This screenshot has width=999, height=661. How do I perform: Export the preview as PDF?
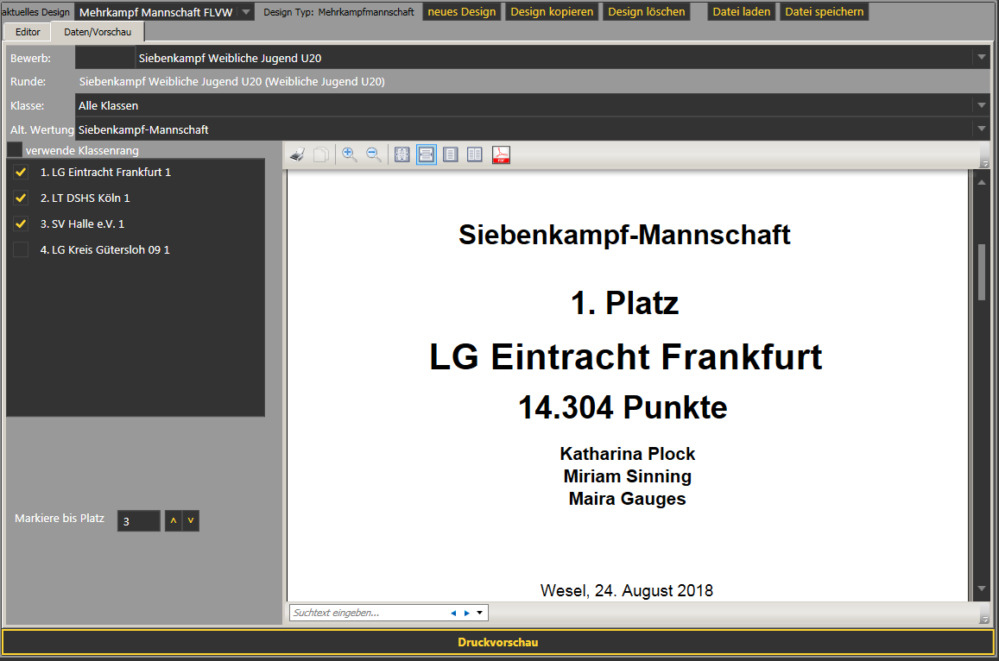(x=502, y=154)
